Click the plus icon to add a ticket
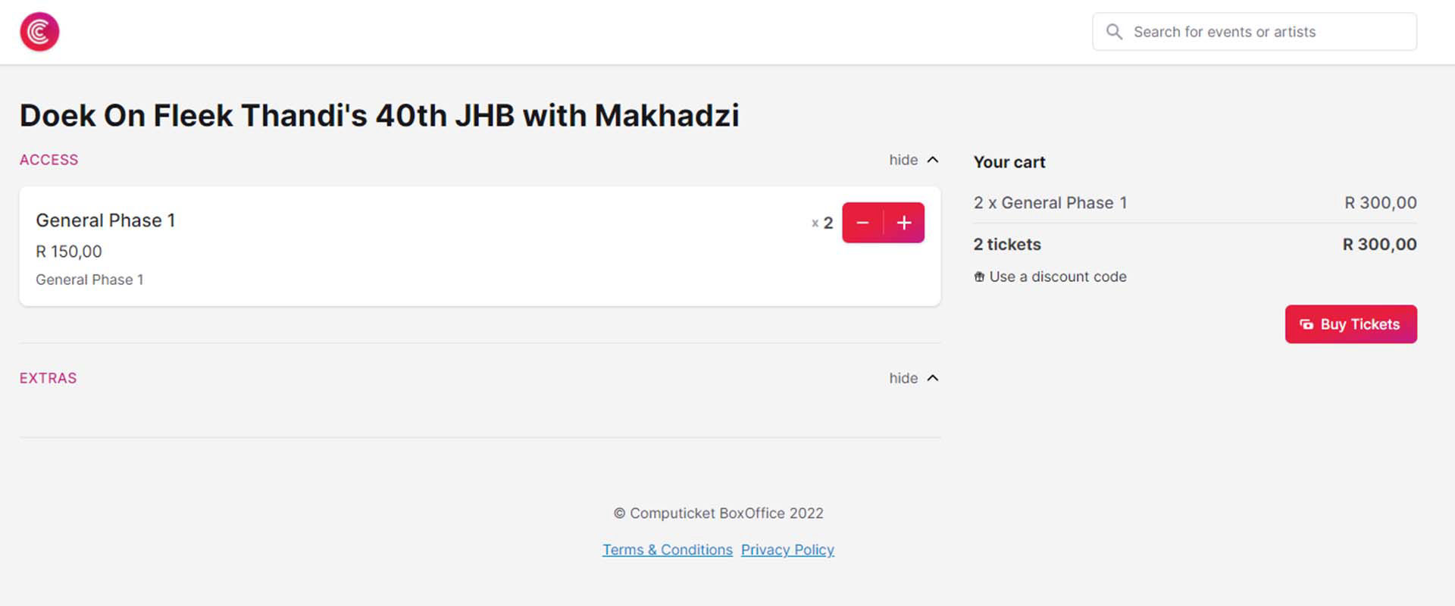1455x606 pixels. tap(904, 223)
